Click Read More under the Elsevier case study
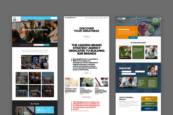173x115 pixels. coord(82,94)
